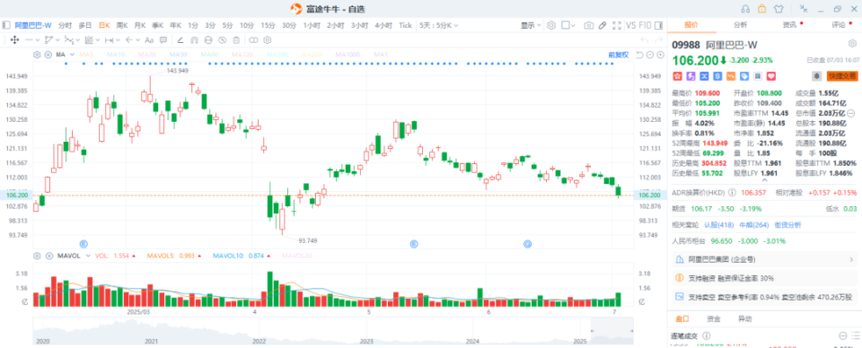Expand horizontal line tool dropdown arrow
862x348 pixels.
pos(38,40)
